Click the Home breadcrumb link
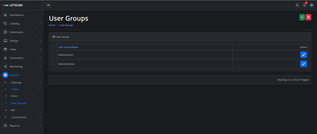Screen dimensions: 317x134 tap(52, 25)
